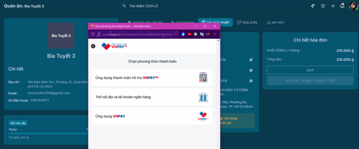The width and height of the screenshot is (359, 149).
Task: Focus the Tìm kiếm search field
Action: click(175, 6)
